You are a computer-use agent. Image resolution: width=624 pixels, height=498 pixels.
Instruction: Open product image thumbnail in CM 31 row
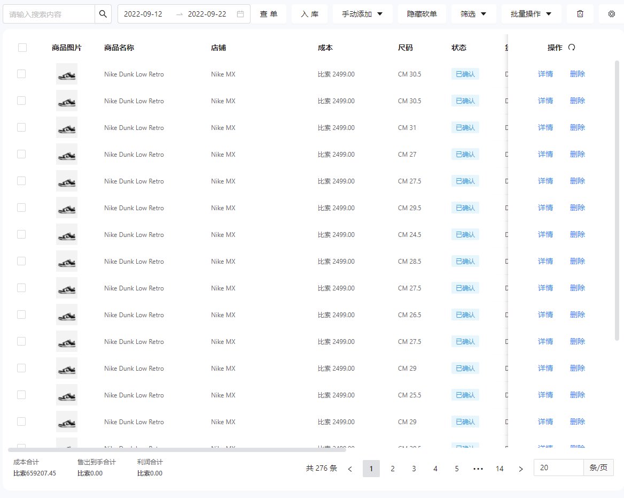pos(67,127)
